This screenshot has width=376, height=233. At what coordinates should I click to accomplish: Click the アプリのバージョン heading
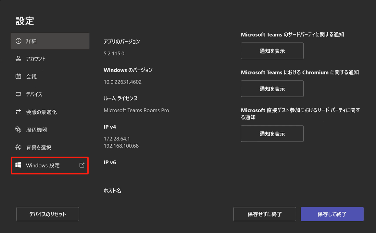pos(121,41)
